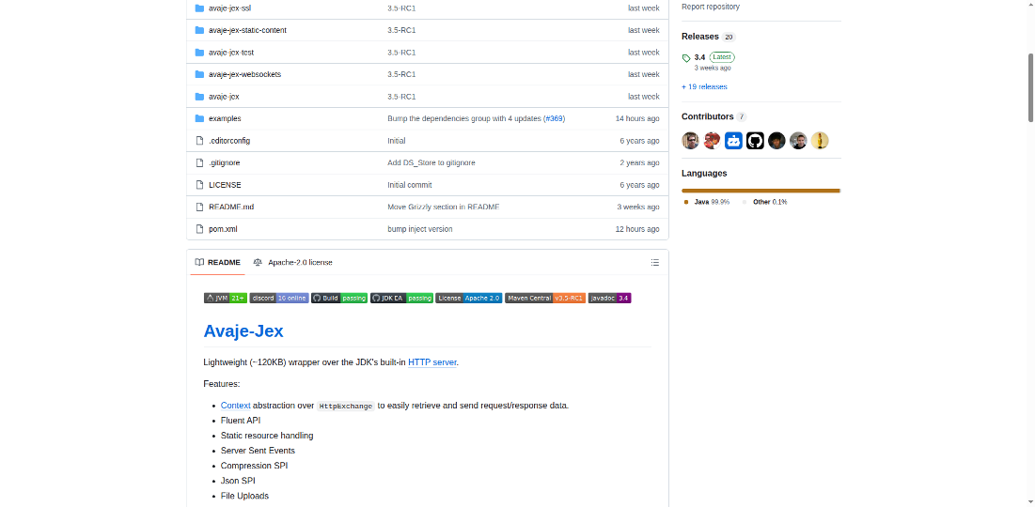
Task: Open the examples folder
Action: [x=225, y=118]
